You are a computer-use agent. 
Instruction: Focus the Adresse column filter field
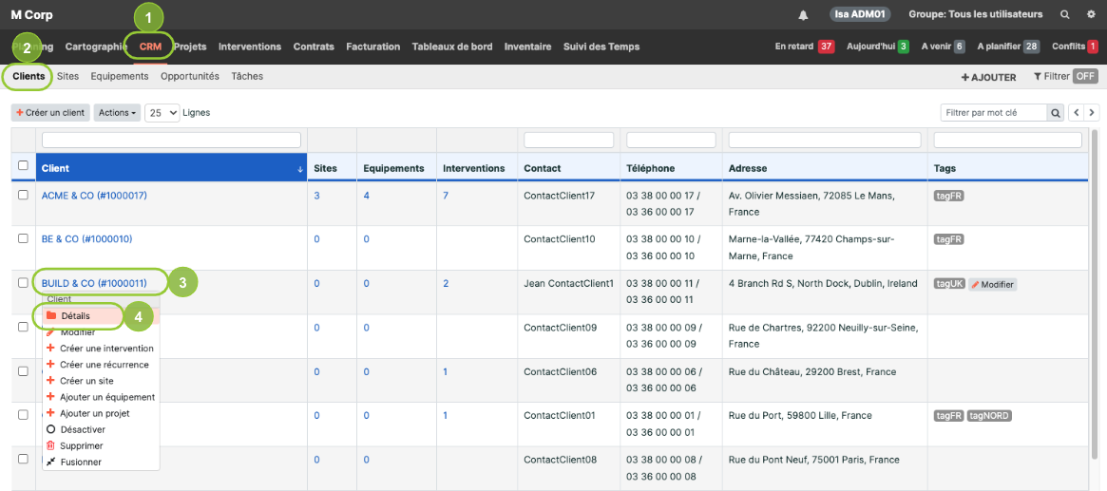tap(825, 140)
